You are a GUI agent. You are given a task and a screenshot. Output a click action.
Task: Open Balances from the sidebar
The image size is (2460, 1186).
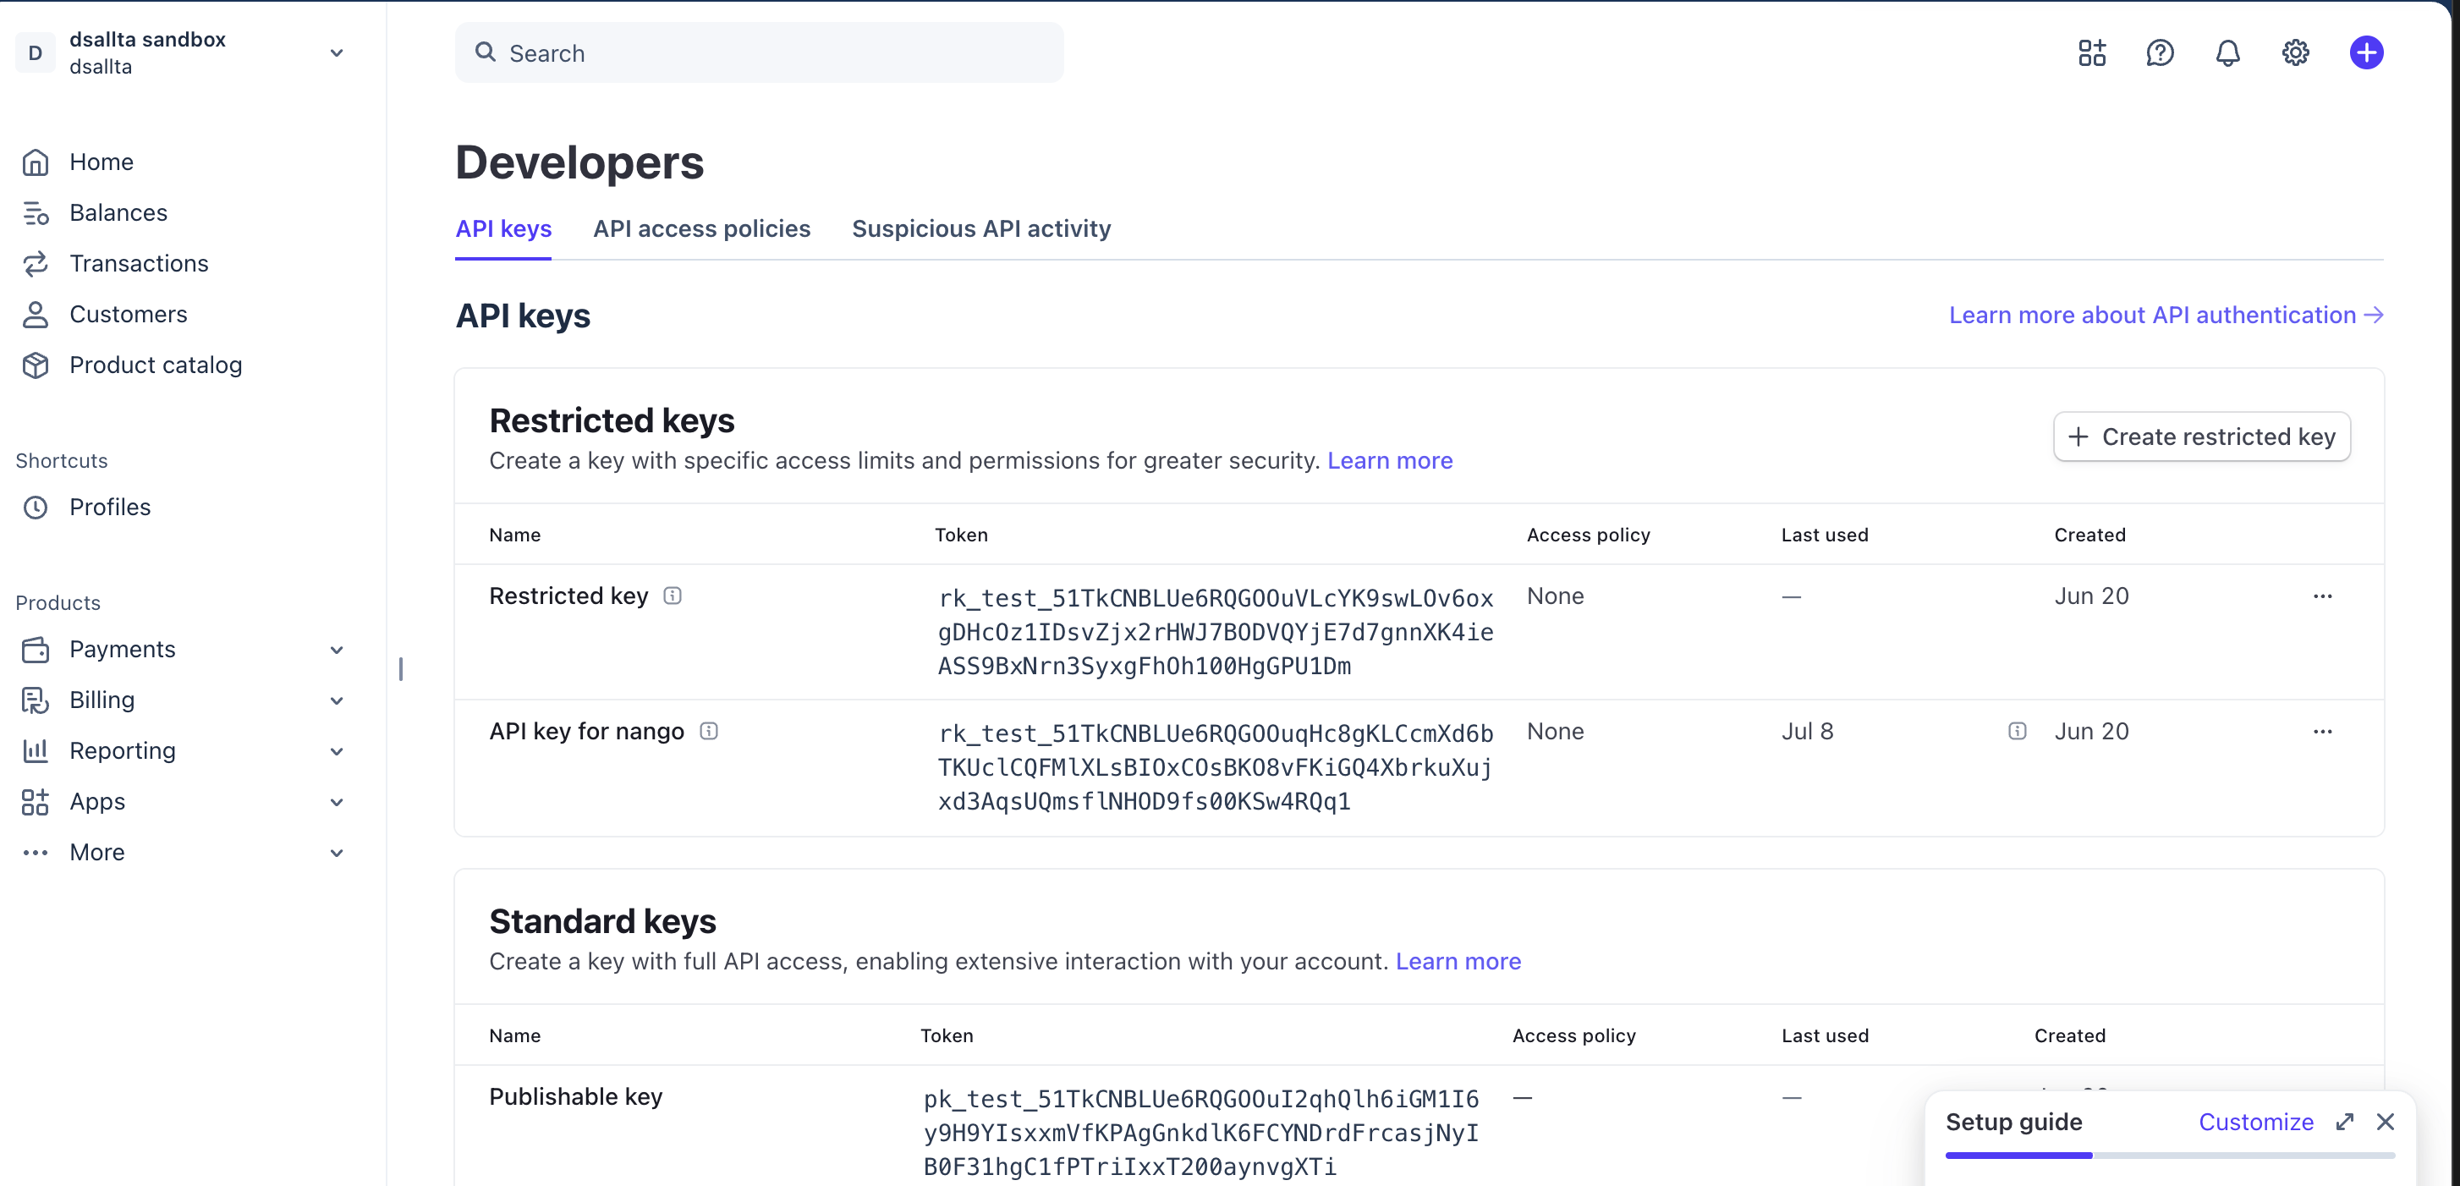118,213
